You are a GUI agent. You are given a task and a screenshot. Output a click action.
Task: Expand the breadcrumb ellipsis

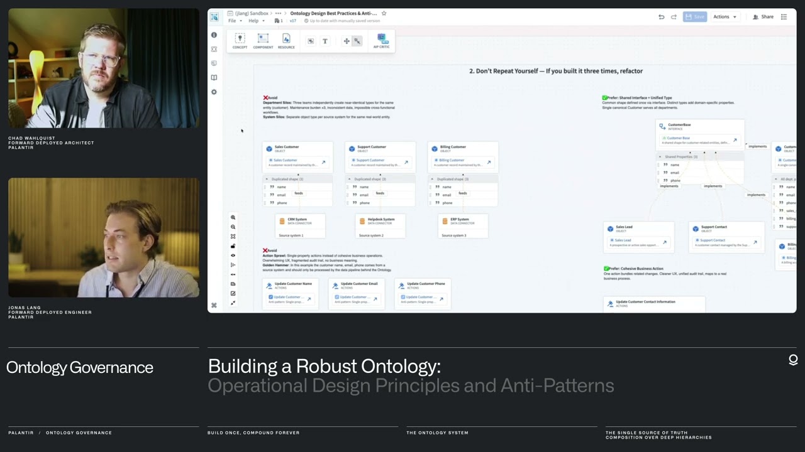coord(279,13)
